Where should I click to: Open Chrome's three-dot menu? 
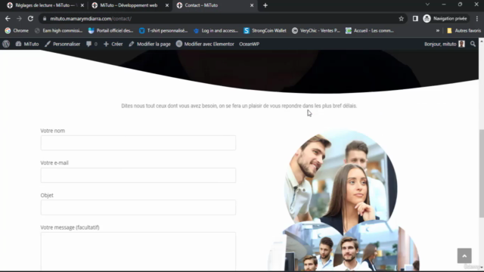pos(477,18)
